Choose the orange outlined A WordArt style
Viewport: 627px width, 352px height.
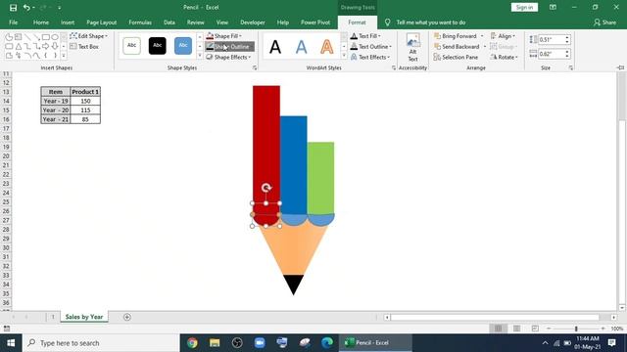(x=326, y=47)
